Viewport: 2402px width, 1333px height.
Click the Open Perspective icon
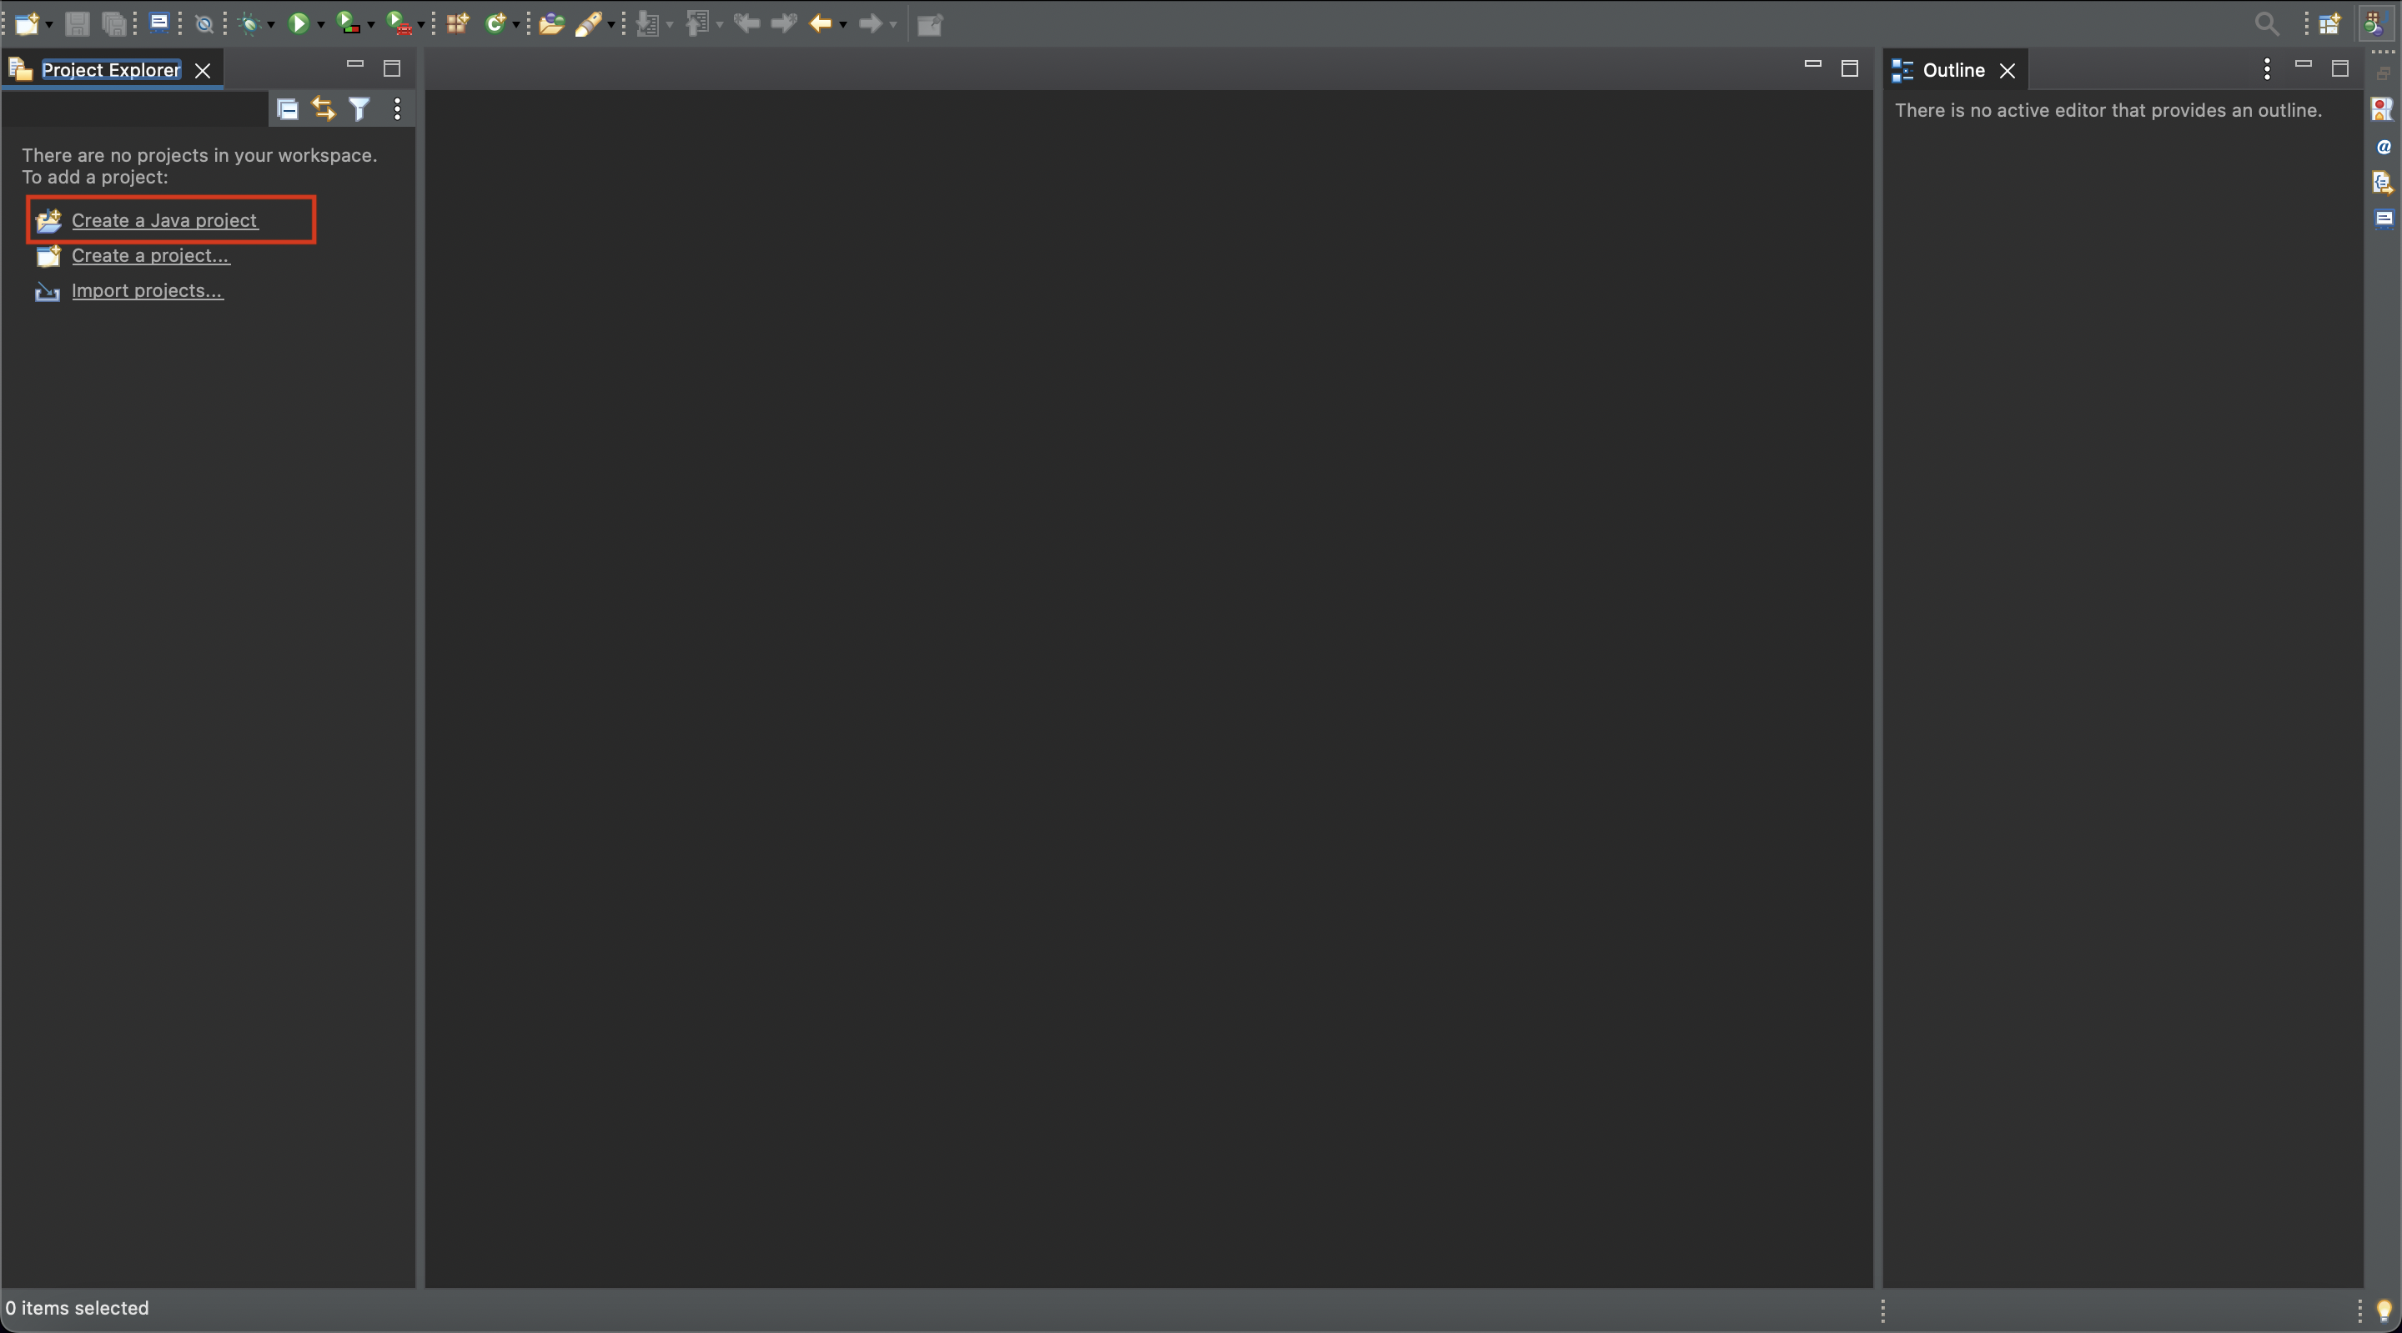[x=2329, y=23]
